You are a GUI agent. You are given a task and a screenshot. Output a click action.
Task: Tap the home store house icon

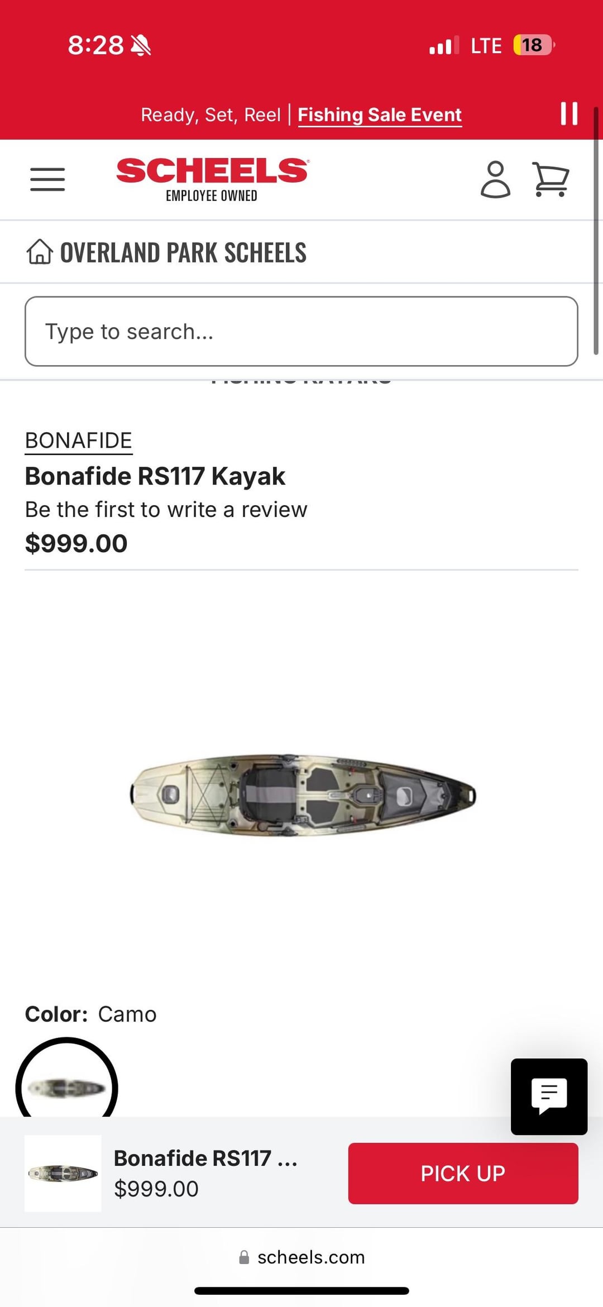(40, 252)
